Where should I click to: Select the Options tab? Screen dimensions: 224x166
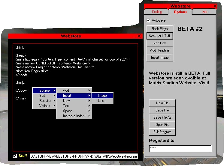[180, 12]
